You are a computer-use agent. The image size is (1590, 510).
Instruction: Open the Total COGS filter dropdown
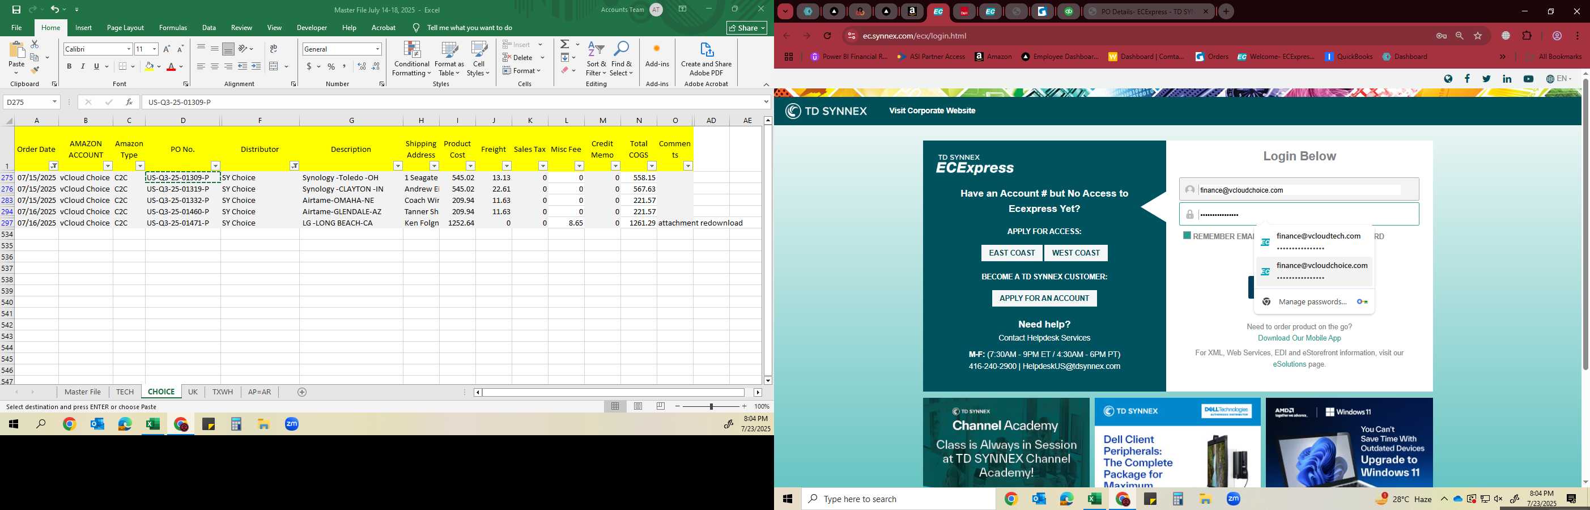652,166
